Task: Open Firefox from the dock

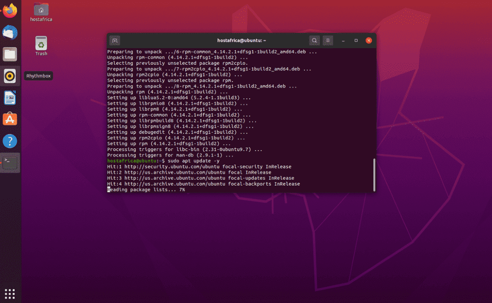Action: [10, 10]
